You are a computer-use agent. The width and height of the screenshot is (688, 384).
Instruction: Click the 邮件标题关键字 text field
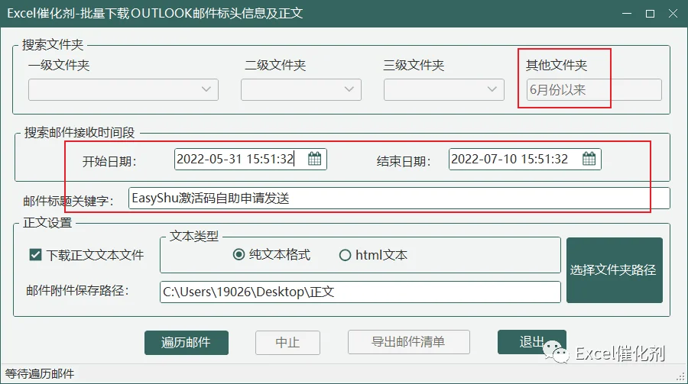[399, 198]
